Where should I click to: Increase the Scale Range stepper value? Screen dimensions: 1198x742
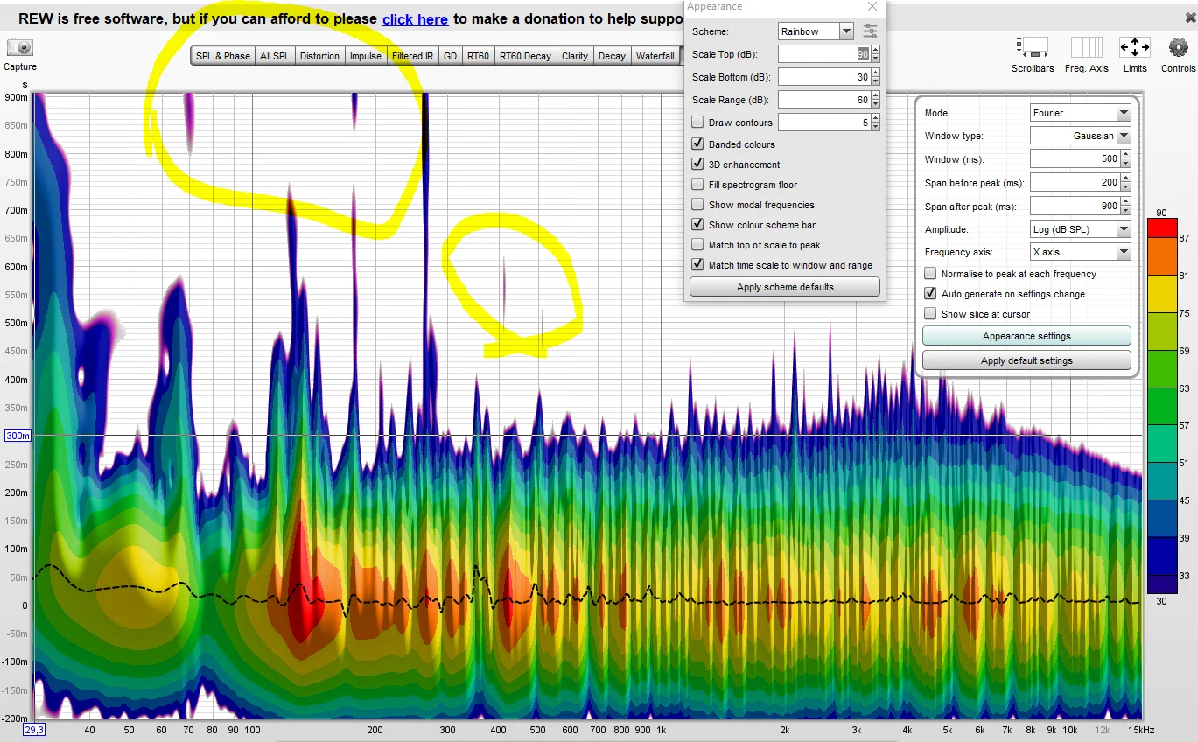875,95
